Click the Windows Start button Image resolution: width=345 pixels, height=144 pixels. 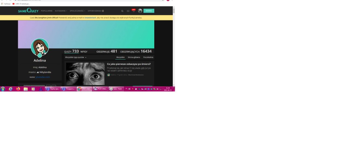[3, 89]
